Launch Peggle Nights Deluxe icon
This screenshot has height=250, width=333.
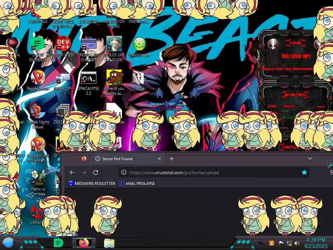tap(38, 111)
